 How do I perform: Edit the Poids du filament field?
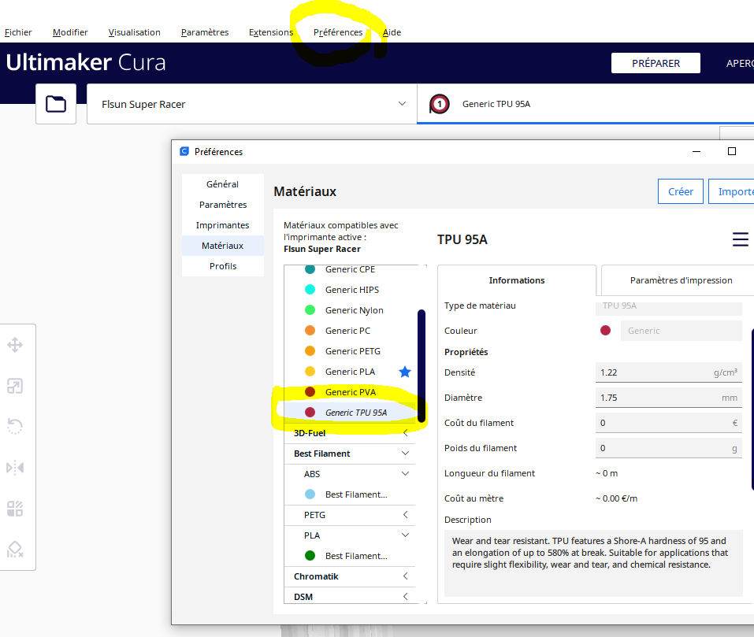tap(668, 448)
